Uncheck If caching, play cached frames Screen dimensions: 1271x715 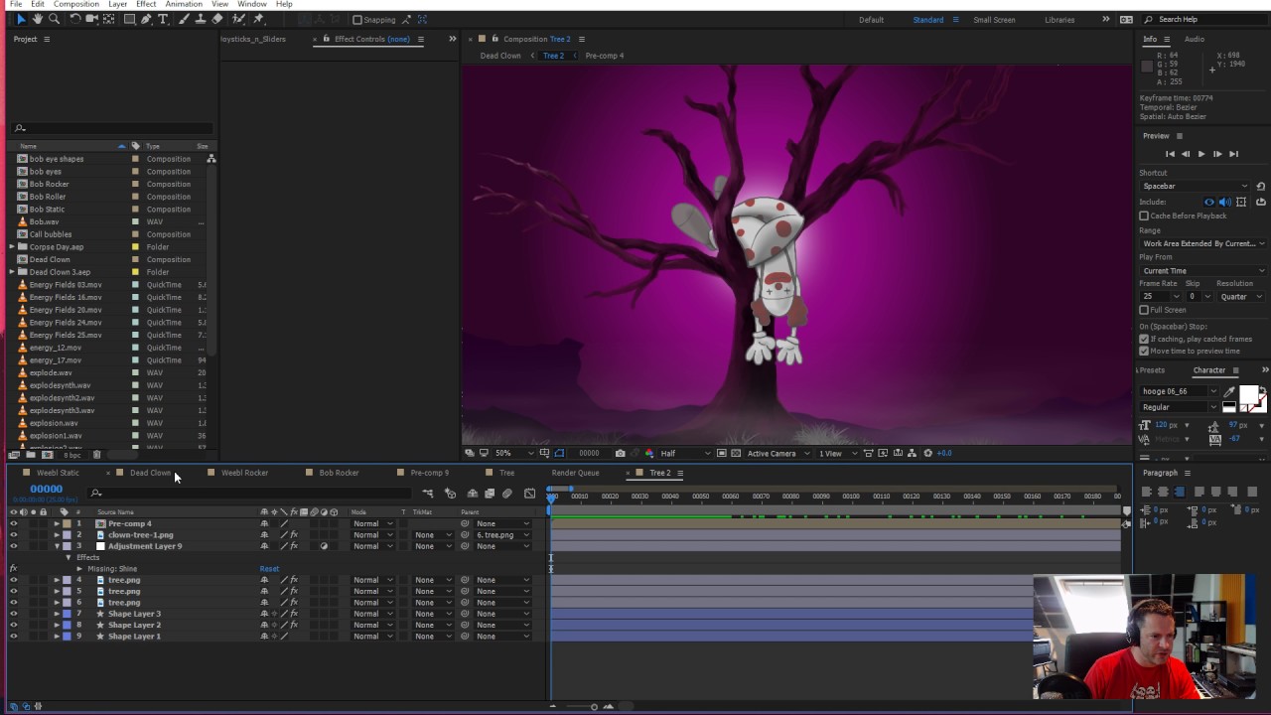[1144, 339]
